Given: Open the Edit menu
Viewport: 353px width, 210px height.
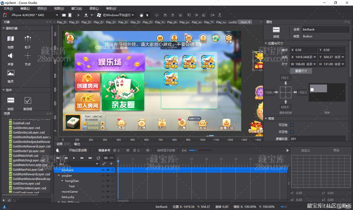Looking at the screenshot, I should click(x=25, y=9).
